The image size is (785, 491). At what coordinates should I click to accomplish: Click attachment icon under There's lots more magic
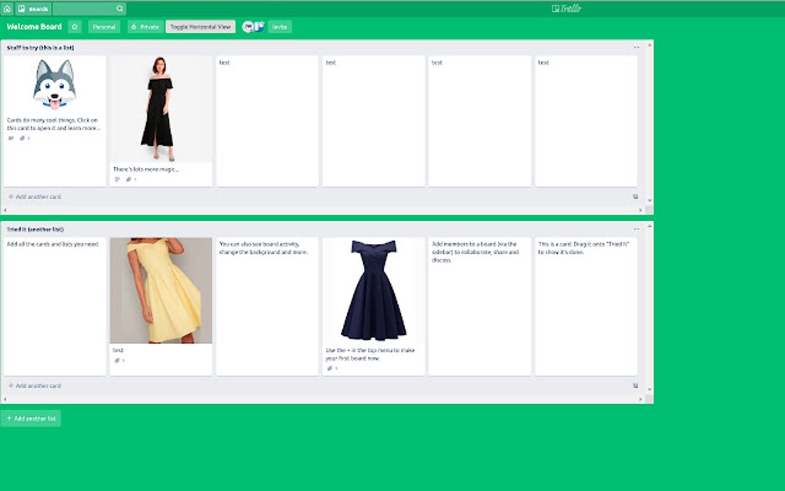pyautogui.click(x=129, y=179)
